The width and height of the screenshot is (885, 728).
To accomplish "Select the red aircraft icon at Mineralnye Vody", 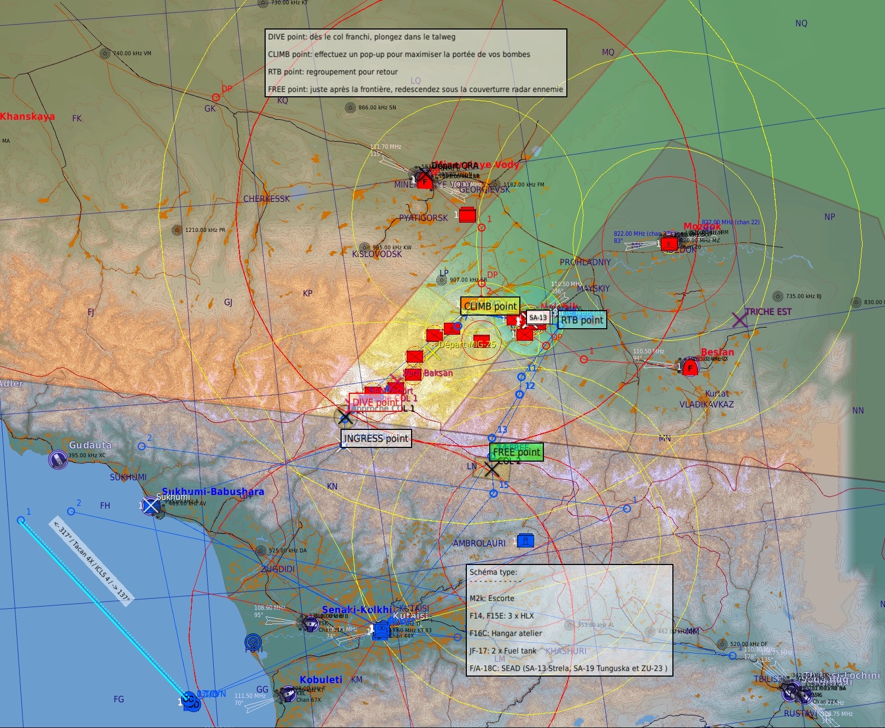I will coord(425,180).
